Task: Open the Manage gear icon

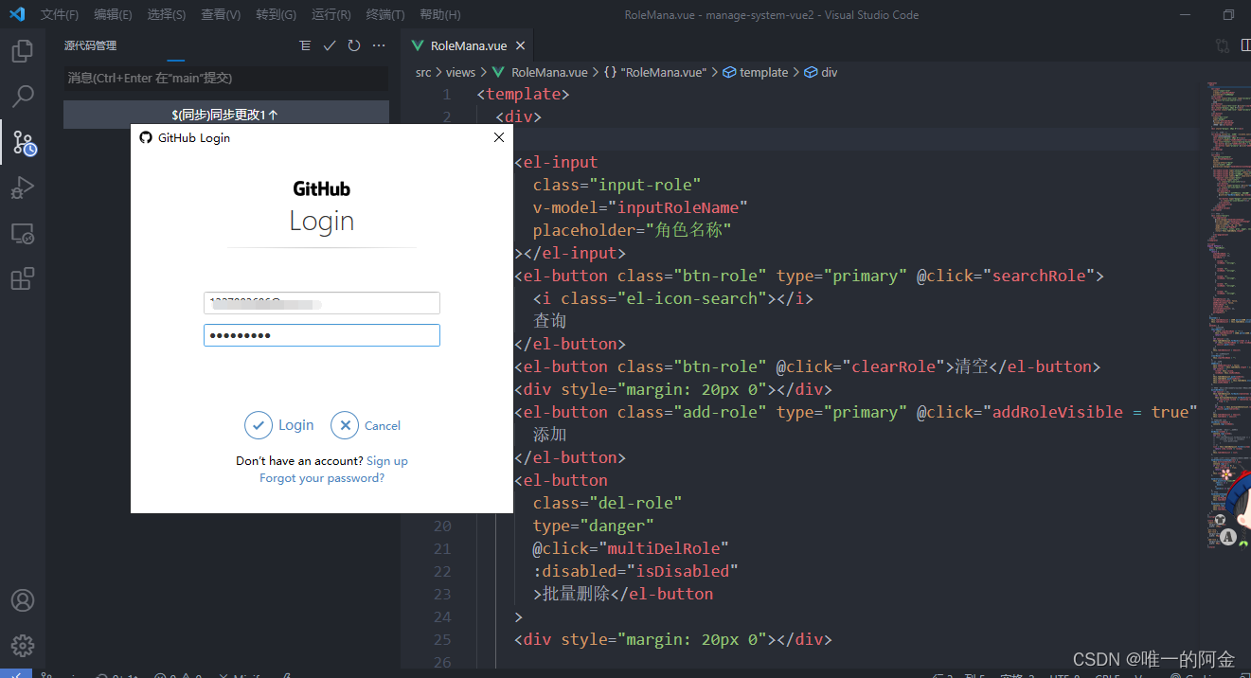Action: tap(23, 646)
